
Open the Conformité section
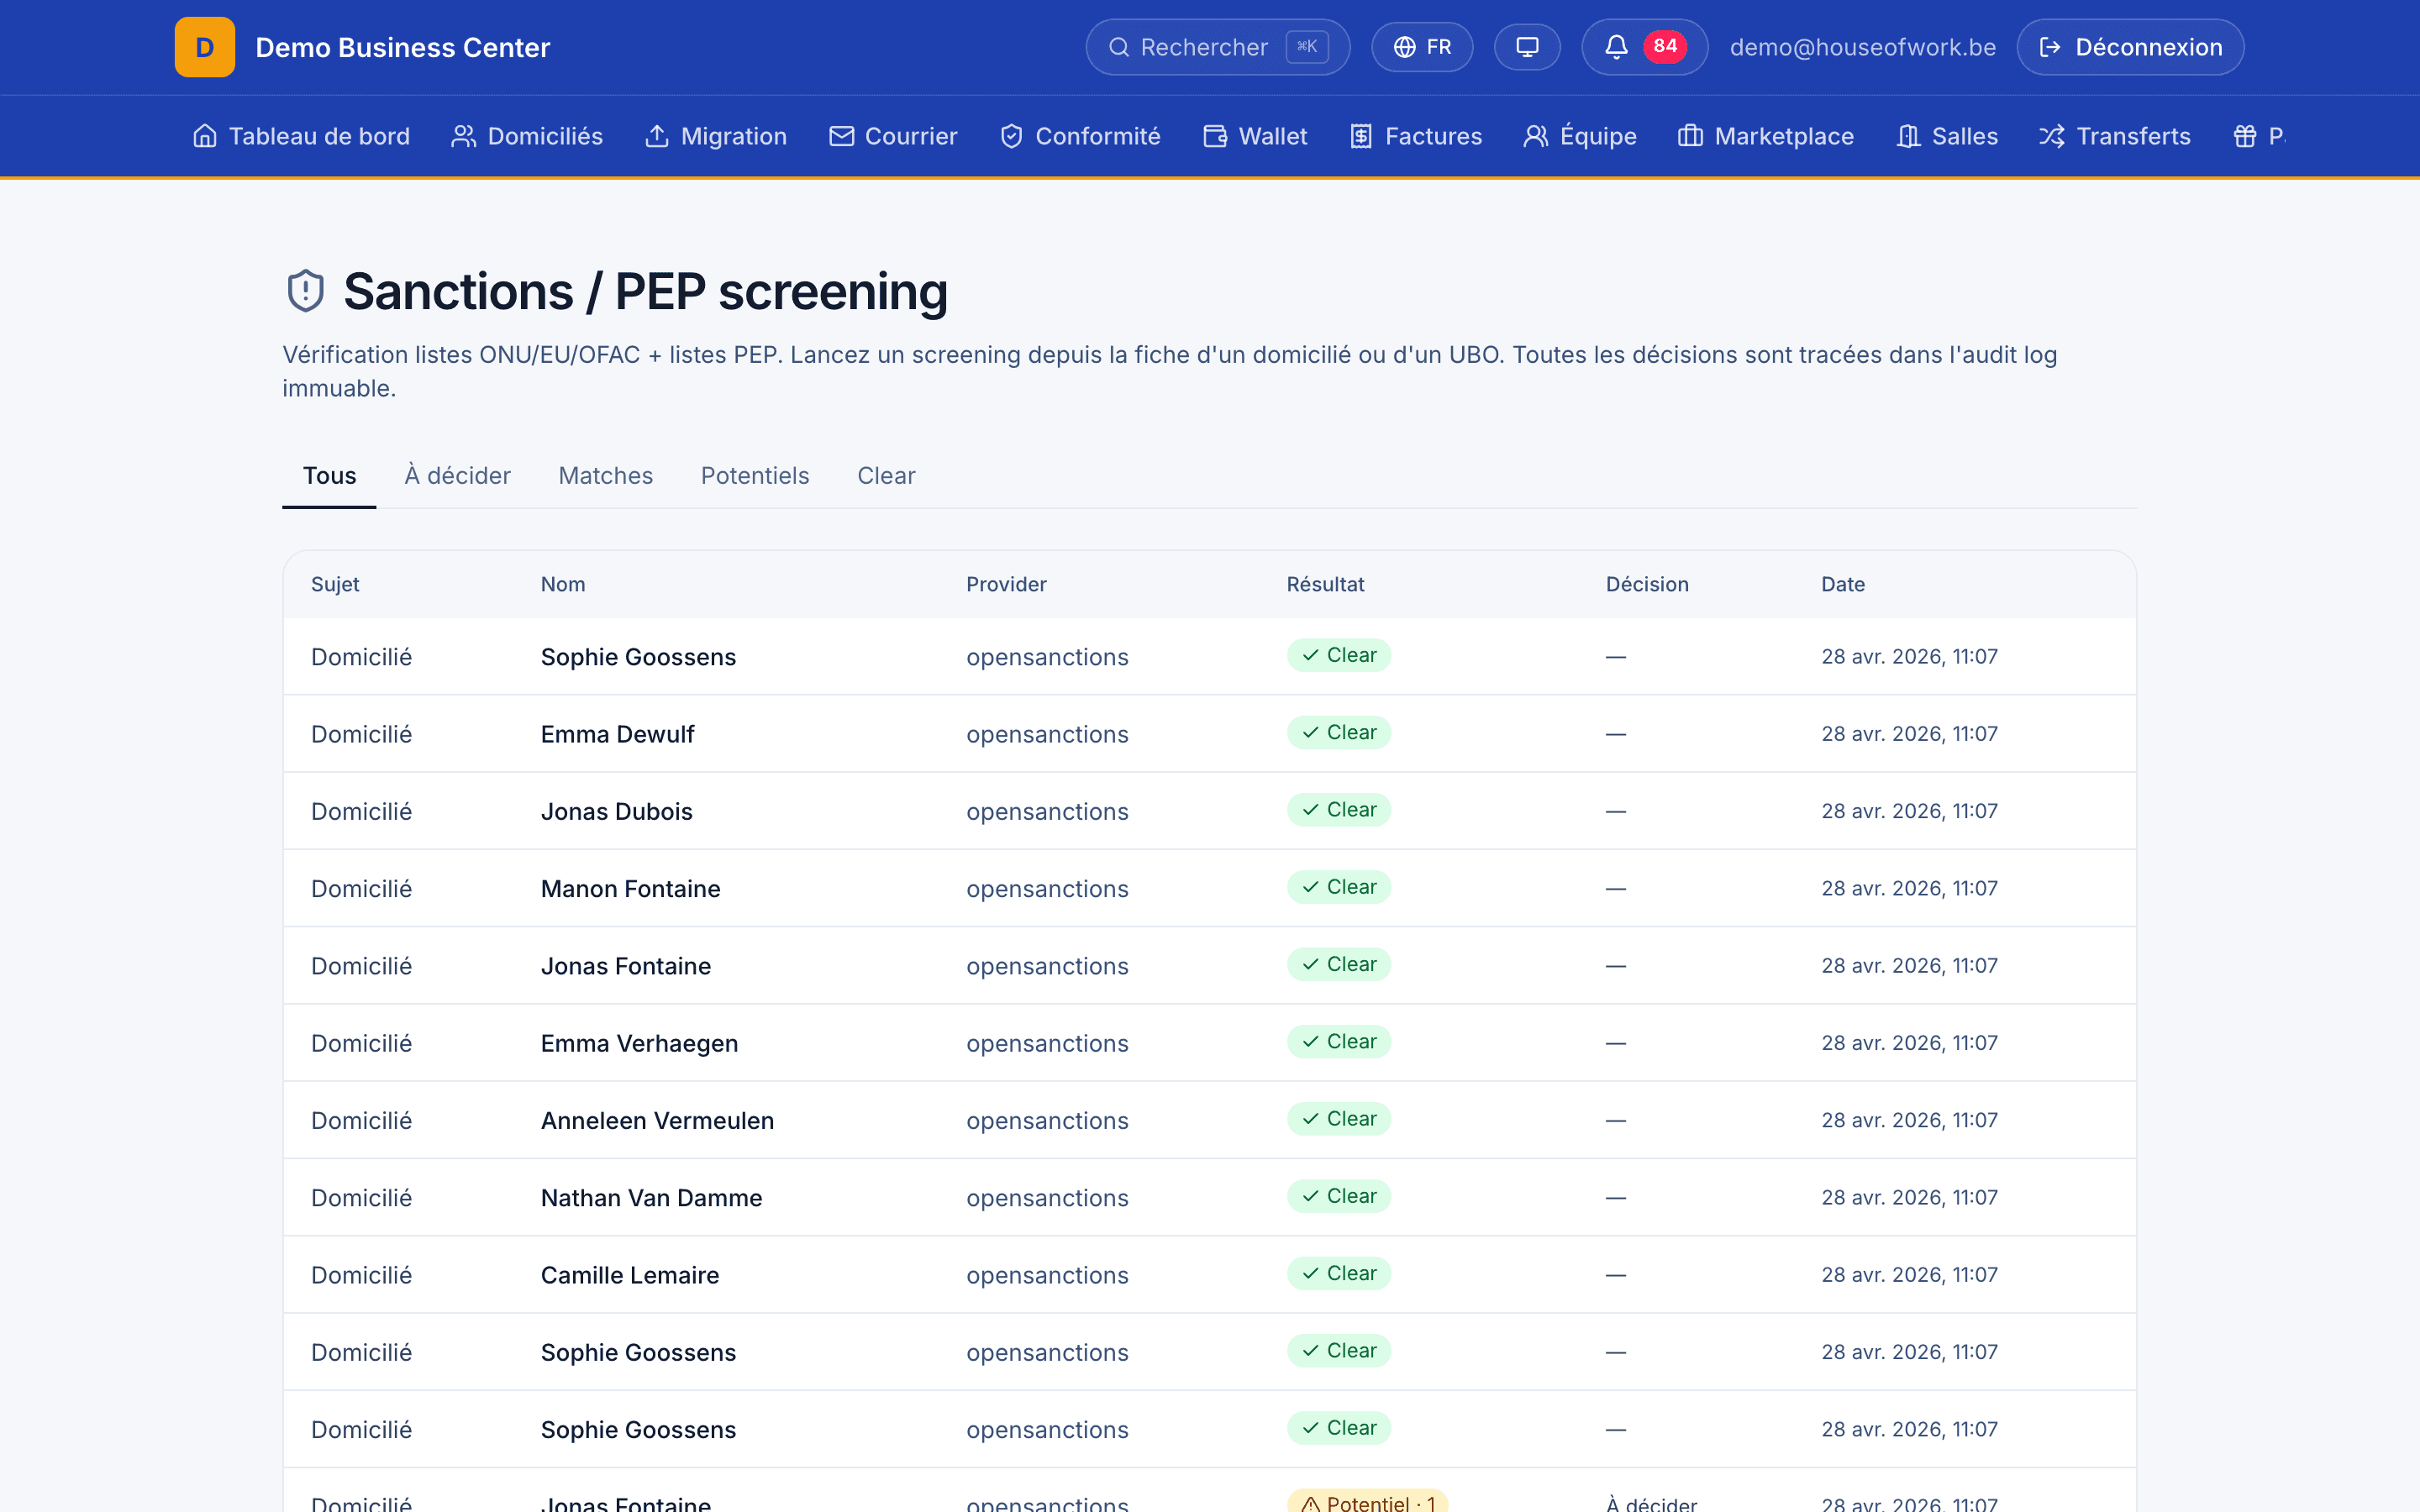(1080, 136)
